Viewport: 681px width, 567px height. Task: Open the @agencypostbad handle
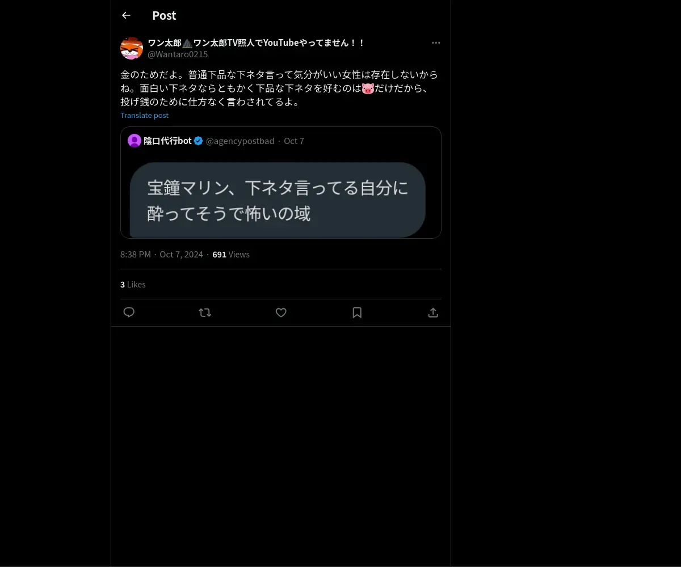point(240,141)
